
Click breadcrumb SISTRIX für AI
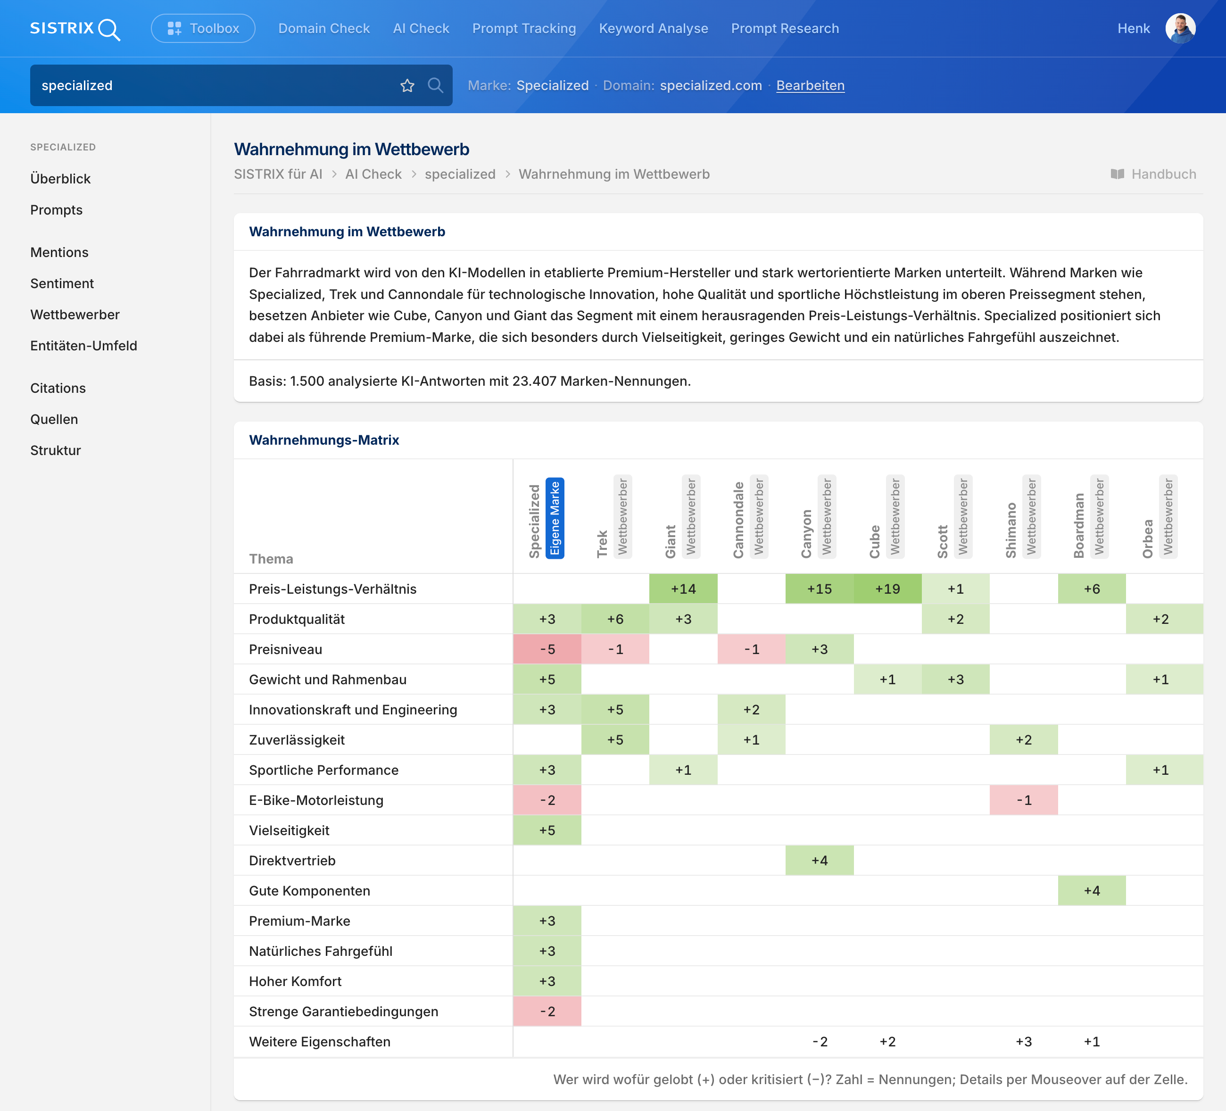click(x=278, y=174)
